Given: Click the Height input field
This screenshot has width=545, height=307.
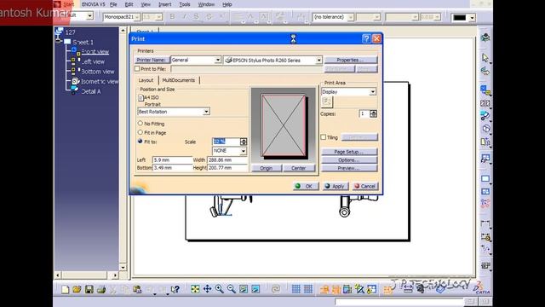Looking at the screenshot, I should (227, 168).
